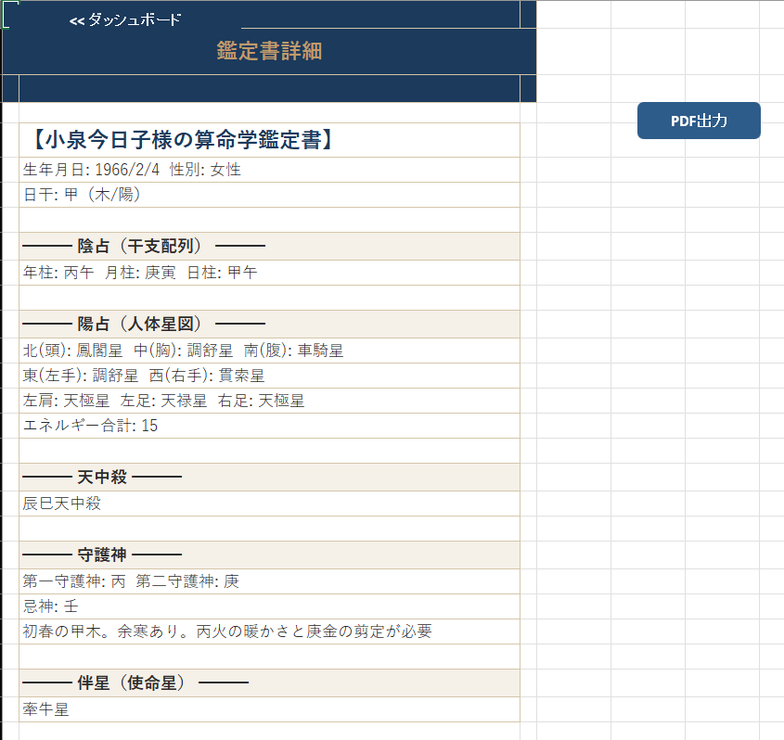Select the 第一守護神: 丙 row
The width and height of the screenshot is (784, 740).
point(269,581)
